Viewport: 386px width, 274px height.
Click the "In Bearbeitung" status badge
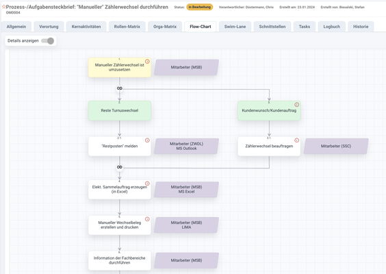tap(200, 7)
